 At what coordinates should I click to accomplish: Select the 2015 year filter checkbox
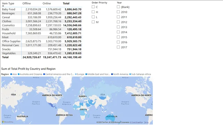click(x=118, y=37)
